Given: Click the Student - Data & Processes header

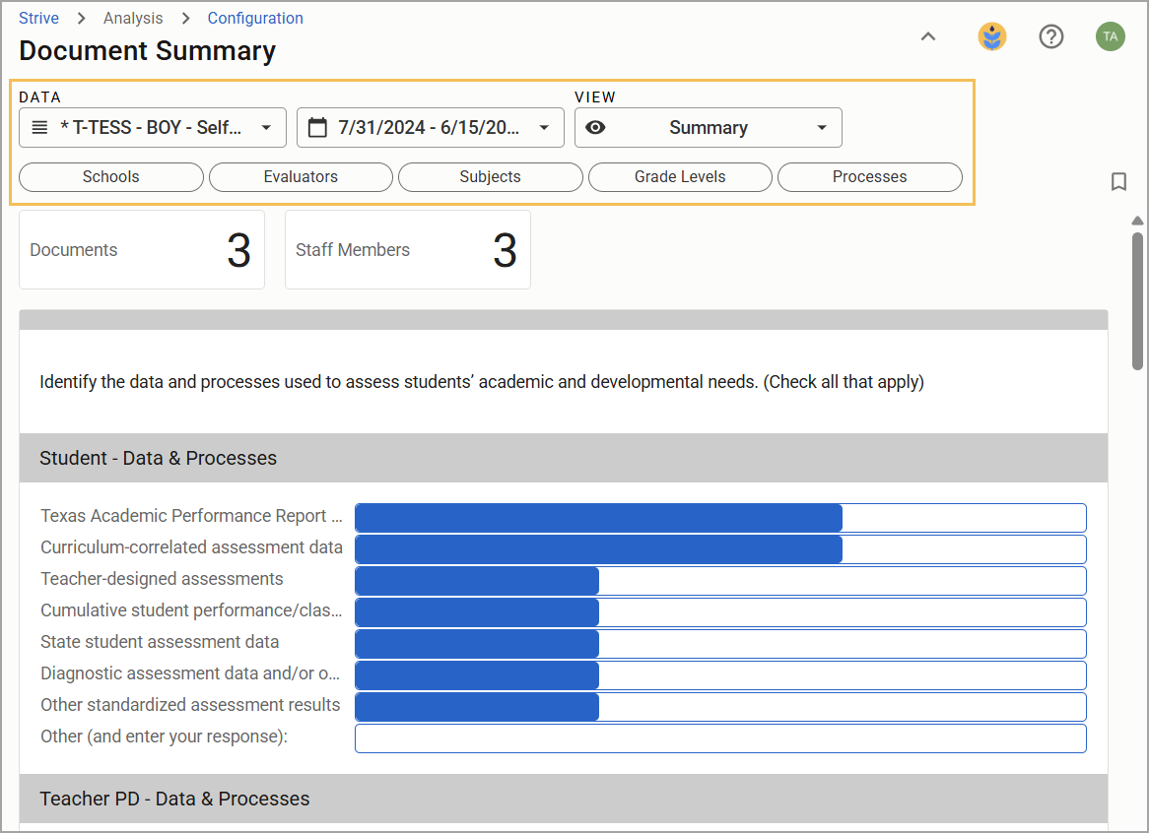Looking at the screenshot, I should point(564,458).
